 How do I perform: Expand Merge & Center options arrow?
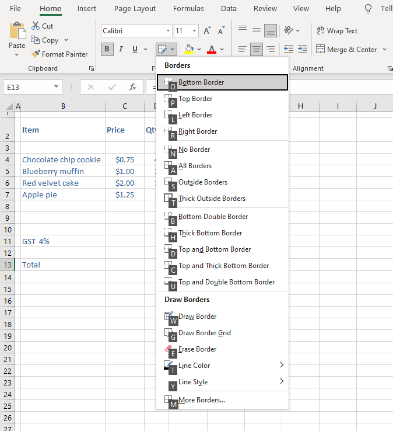coord(384,50)
